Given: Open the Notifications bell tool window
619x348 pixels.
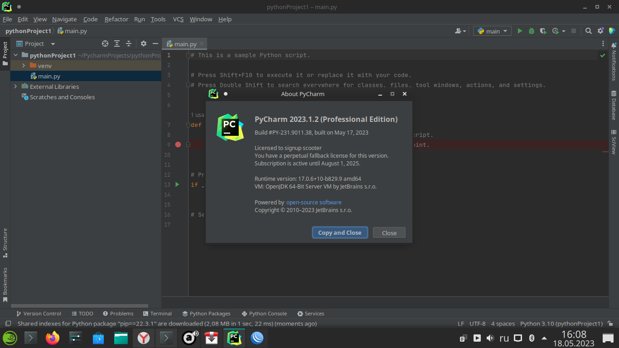Looking at the screenshot, I should pos(614,62).
